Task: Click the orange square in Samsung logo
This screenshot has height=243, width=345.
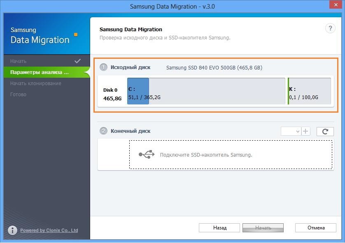Action: pos(75,35)
